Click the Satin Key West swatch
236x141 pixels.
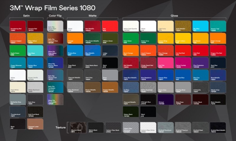tap(35, 50)
